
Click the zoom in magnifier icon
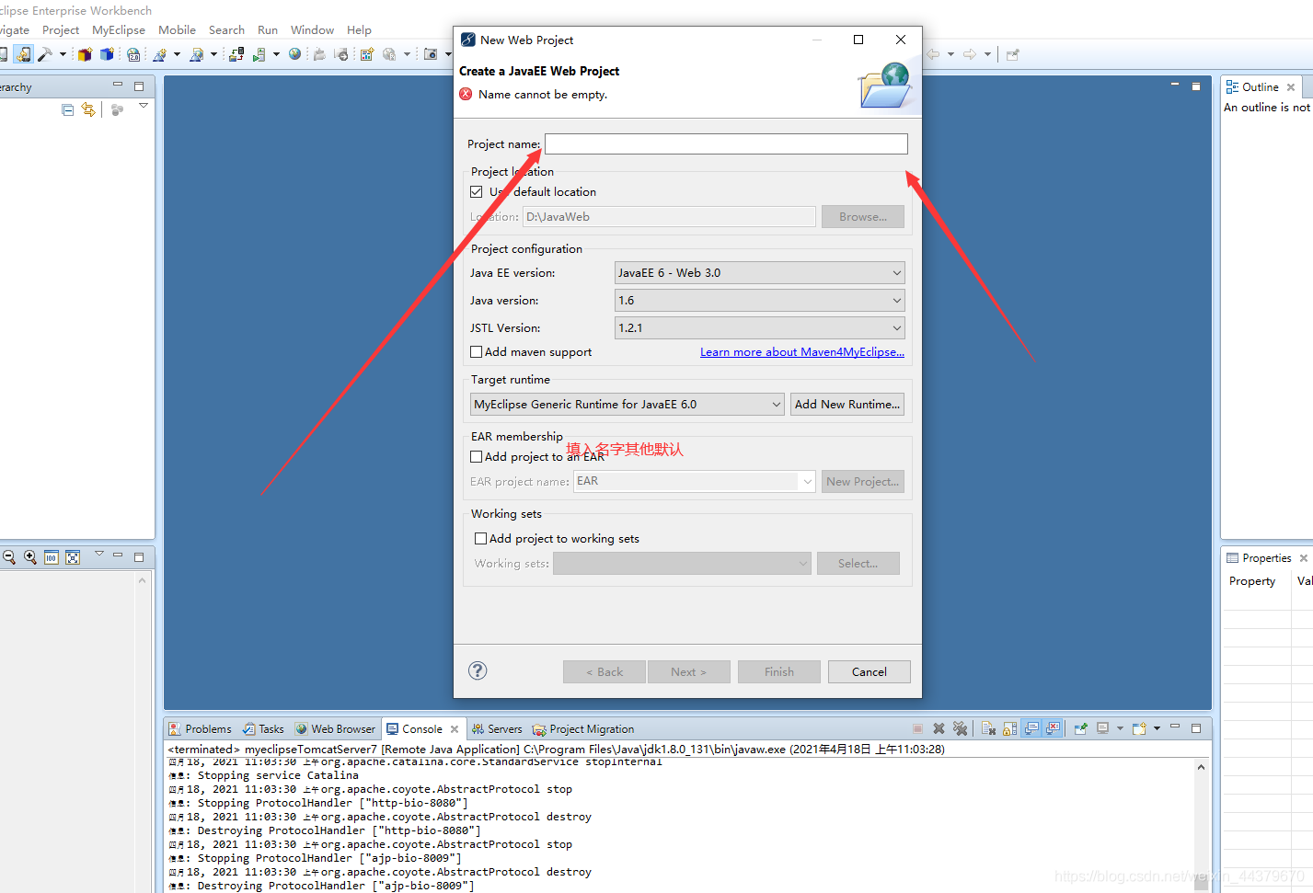30,557
